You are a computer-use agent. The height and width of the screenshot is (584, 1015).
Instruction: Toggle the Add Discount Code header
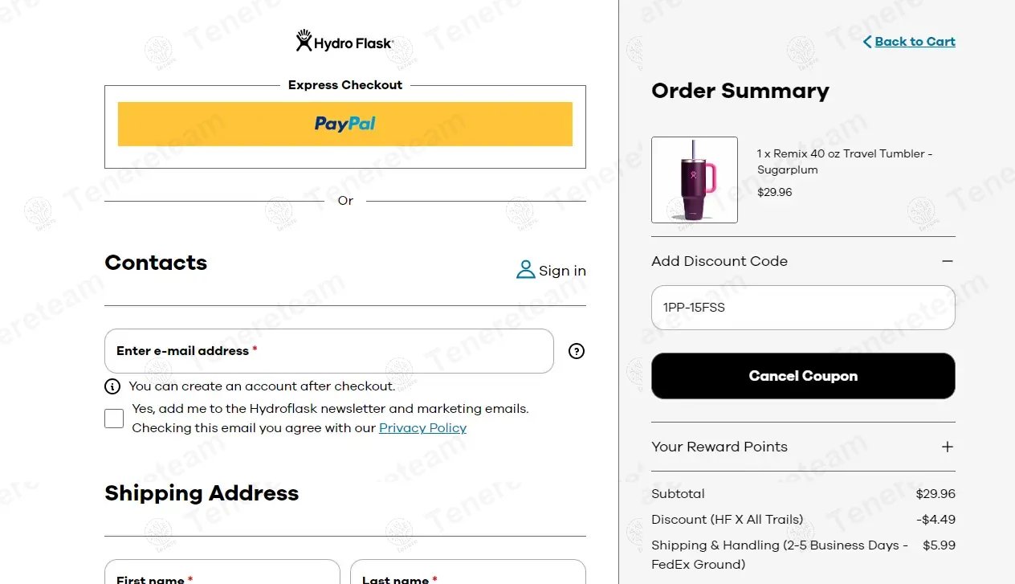pyautogui.click(x=719, y=261)
